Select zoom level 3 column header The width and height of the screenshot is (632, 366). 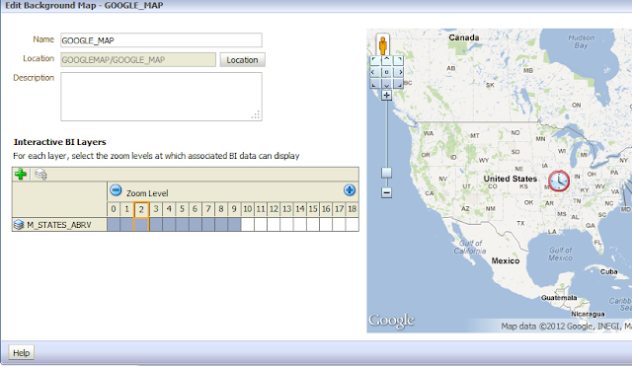pyautogui.click(x=156, y=209)
